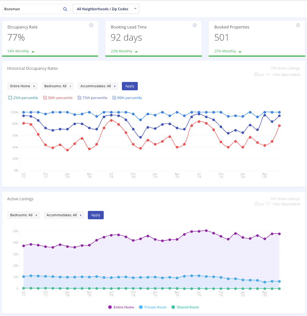
Task: Open Booked Properties info icon
Action: tap(298, 25)
